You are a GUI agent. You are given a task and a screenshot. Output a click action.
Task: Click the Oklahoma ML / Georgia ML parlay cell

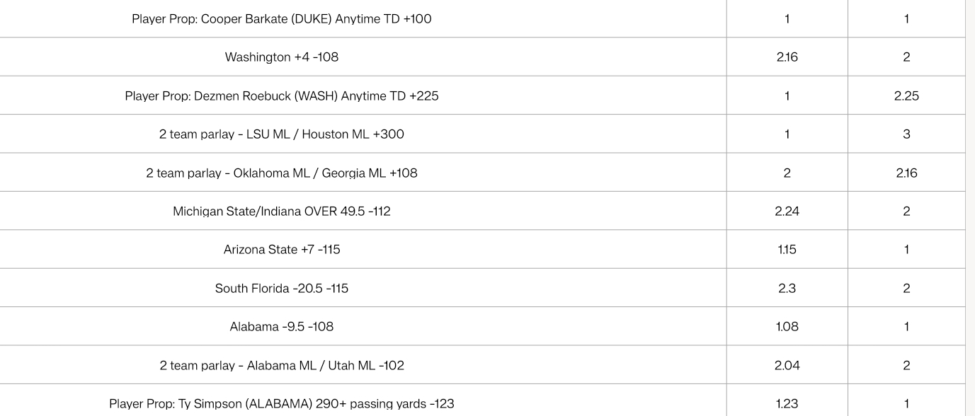click(x=281, y=173)
